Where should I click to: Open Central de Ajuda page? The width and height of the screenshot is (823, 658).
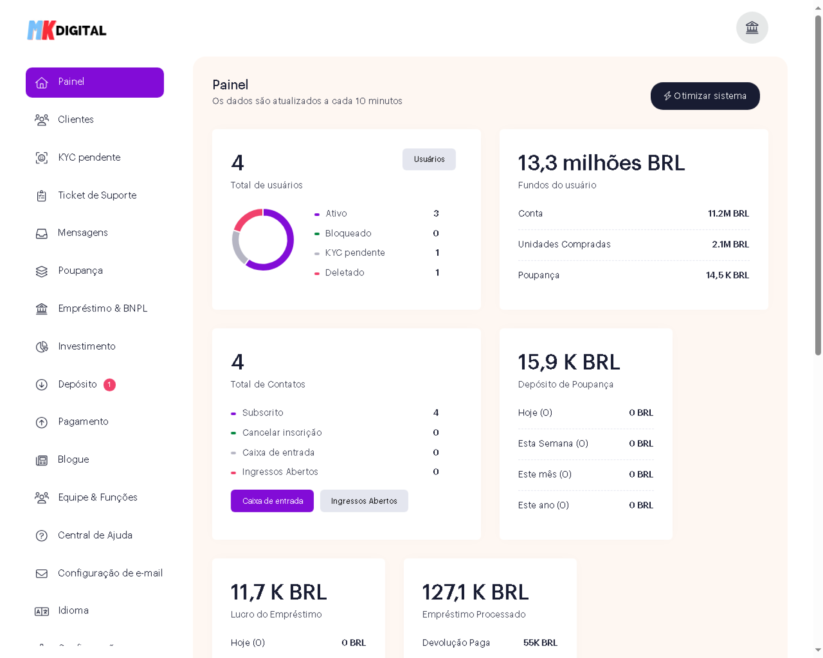(x=95, y=535)
